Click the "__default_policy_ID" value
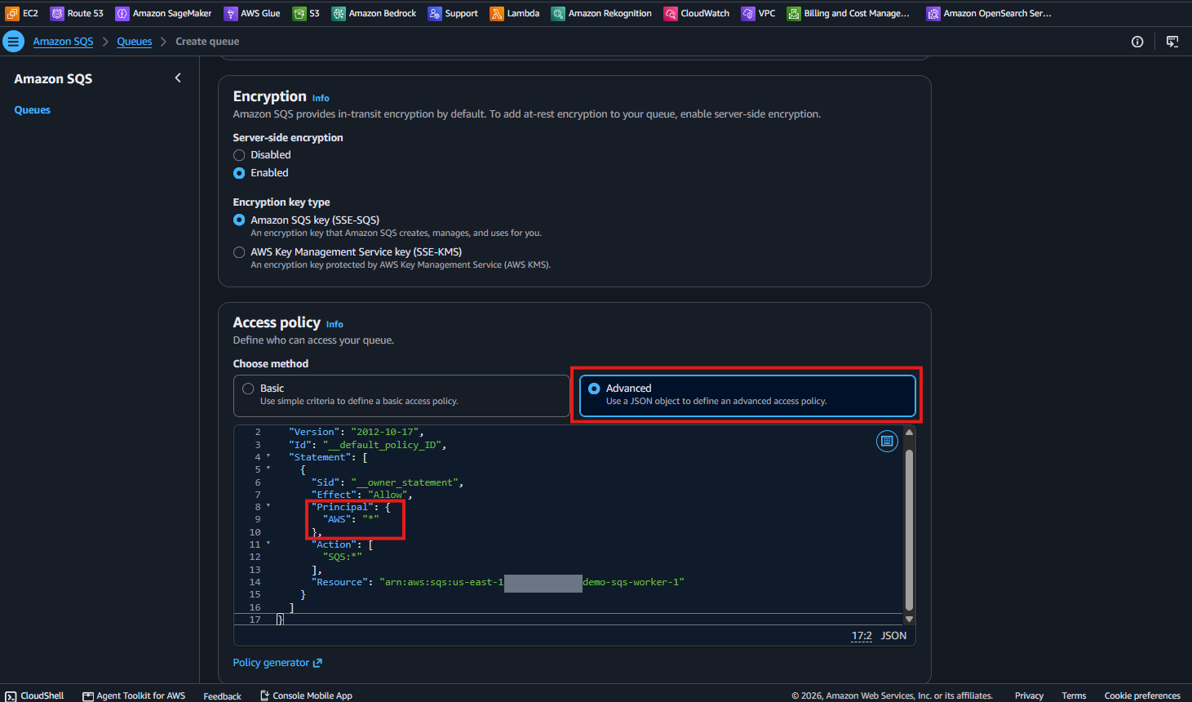This screenshot has height=702, width=1192. (382, 445)
